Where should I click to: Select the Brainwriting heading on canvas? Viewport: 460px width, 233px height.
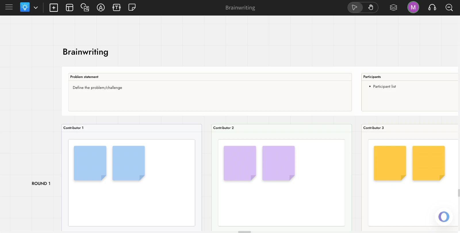[x=86, y=52]
